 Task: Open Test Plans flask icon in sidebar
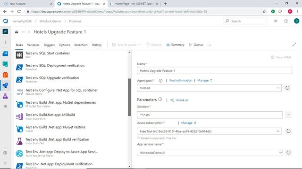(x=5, y=96)
